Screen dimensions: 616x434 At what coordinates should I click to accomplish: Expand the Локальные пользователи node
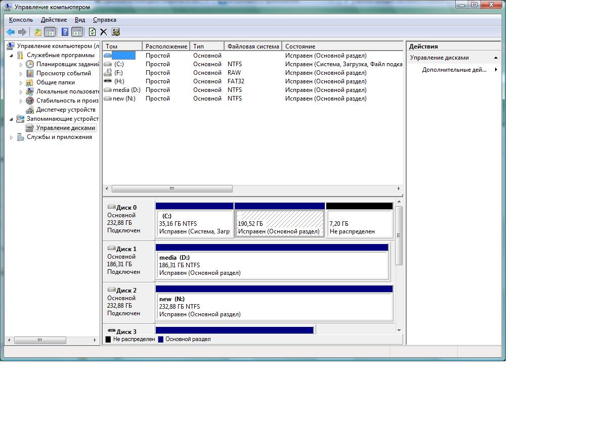point(21,92)
